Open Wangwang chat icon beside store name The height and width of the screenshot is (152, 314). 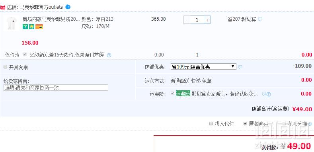pos(68,7)
